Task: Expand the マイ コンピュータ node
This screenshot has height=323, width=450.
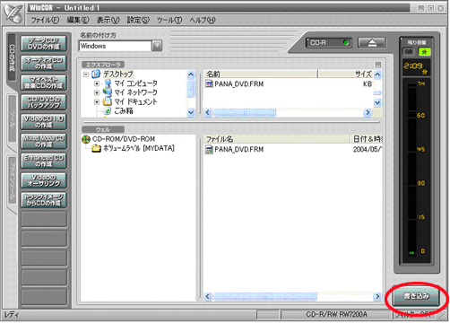Action: coord(97,83)
